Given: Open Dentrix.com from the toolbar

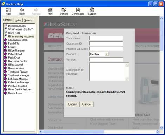Looking at the screenshot, I should [x=78, y=12].
